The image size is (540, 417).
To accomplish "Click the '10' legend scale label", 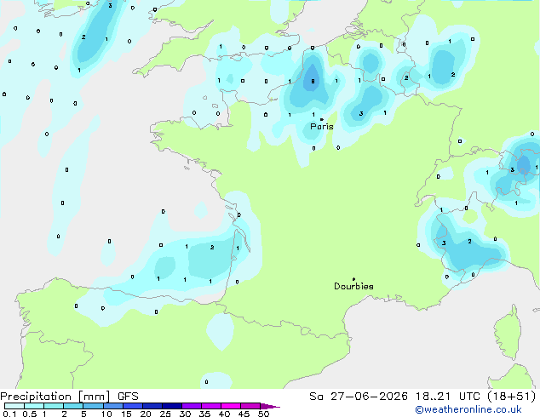I will tap(106, 414).
